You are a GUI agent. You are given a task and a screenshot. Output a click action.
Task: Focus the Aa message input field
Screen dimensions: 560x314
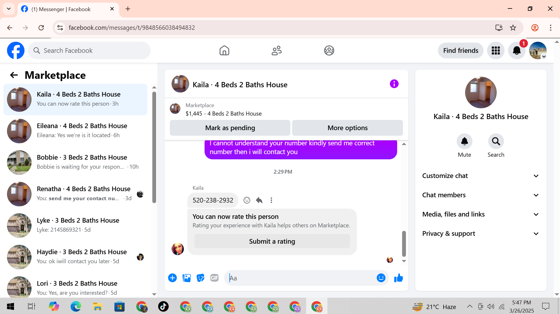tap(301, 278)
